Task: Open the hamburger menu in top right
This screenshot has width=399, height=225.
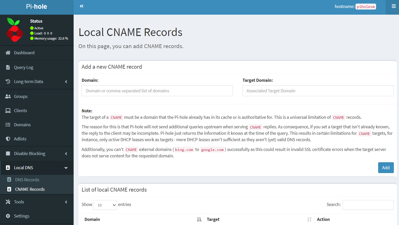Action: [x=393, y=6]
